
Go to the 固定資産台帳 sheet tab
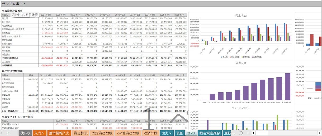pyautogui.click(x=102, y=133)
